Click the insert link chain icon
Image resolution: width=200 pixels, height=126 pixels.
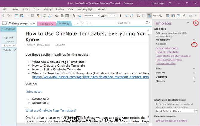pyautogui.click(x=56, y=16)
